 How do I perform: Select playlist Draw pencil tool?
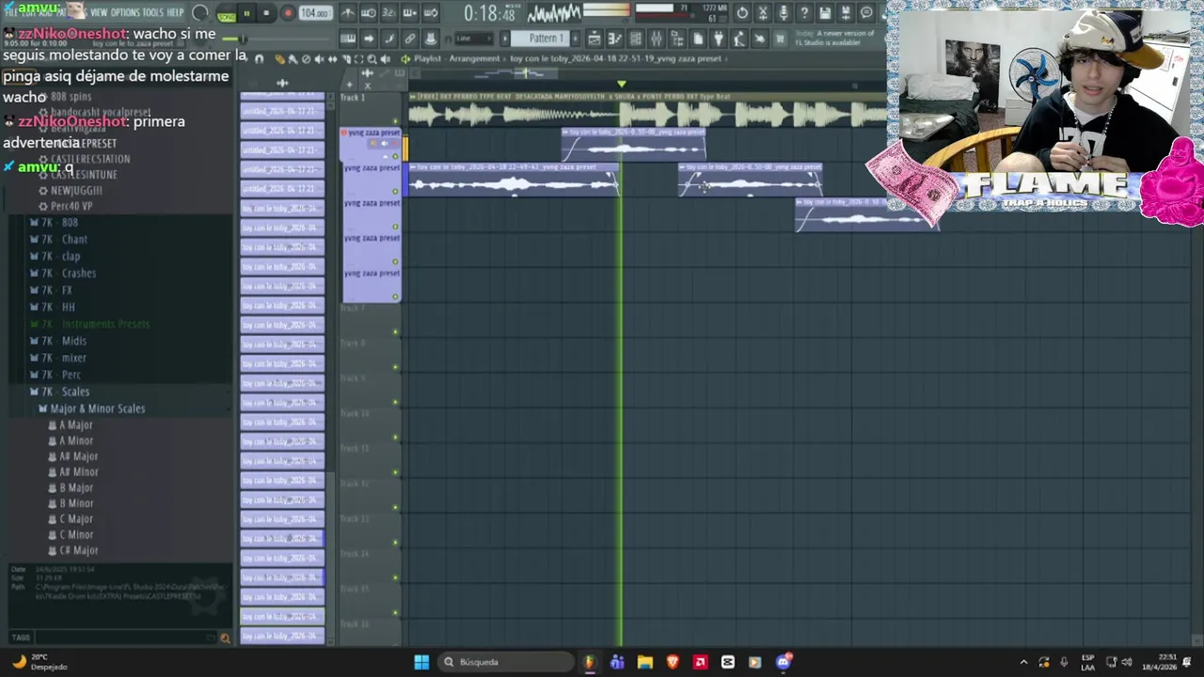pos(279,58)
